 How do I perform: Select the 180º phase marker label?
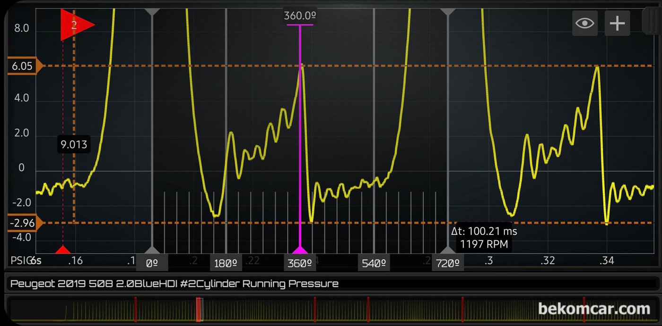(226, 263)
